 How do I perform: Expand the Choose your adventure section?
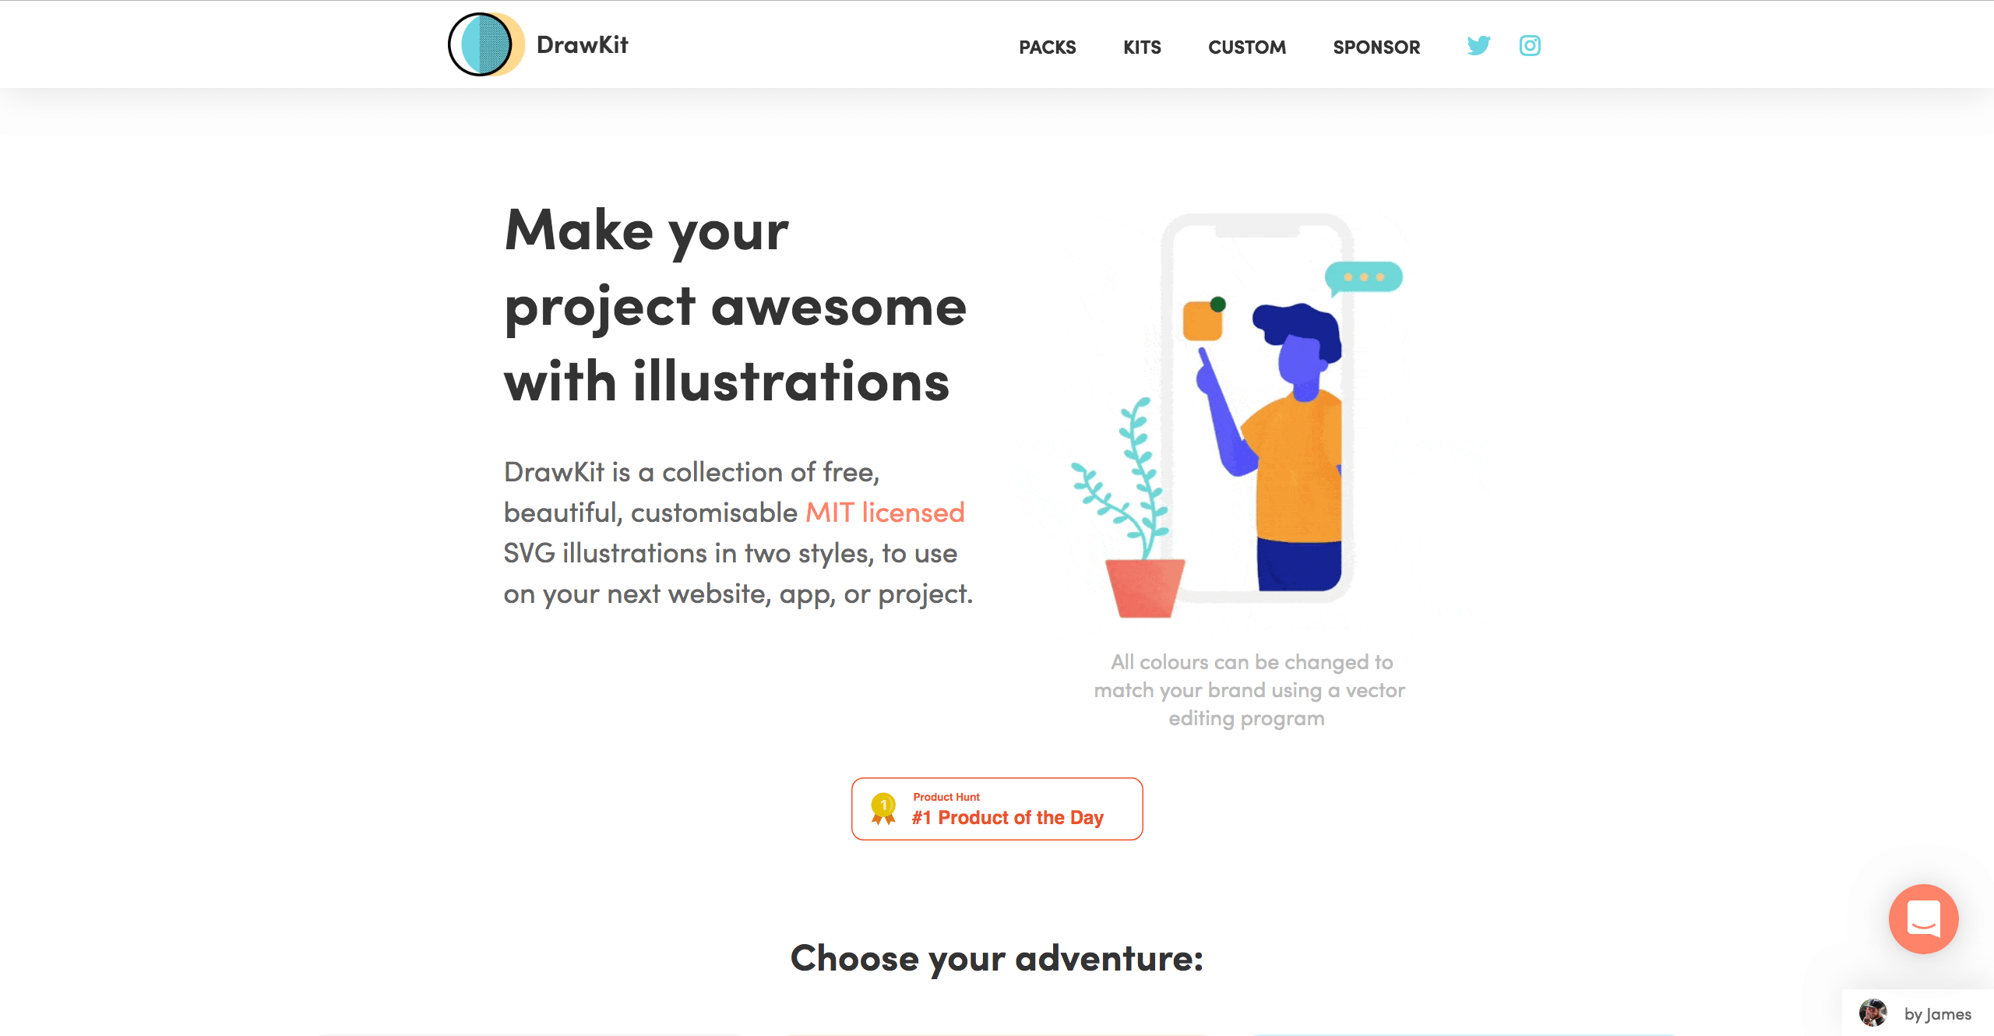pyautogui.click(x=995, y=958)
